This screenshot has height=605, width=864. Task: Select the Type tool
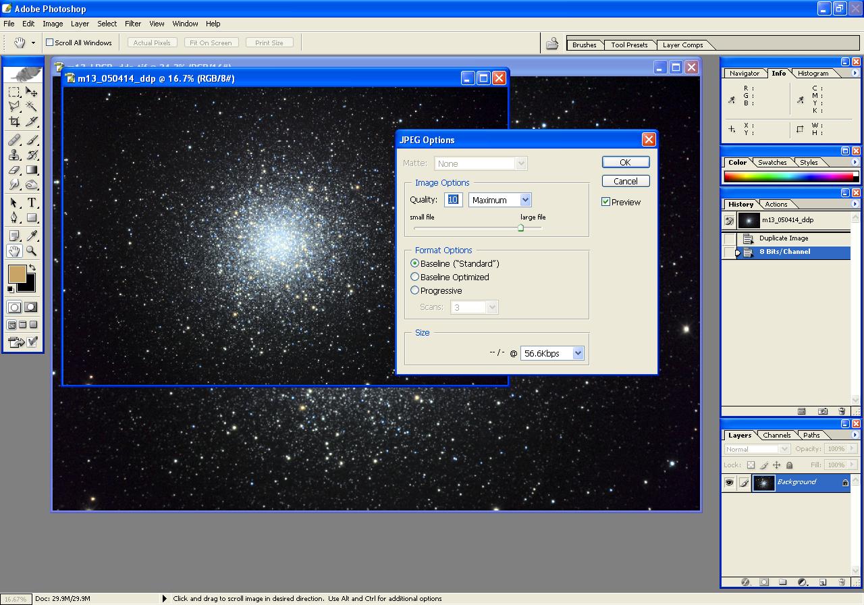coord(32,203)
